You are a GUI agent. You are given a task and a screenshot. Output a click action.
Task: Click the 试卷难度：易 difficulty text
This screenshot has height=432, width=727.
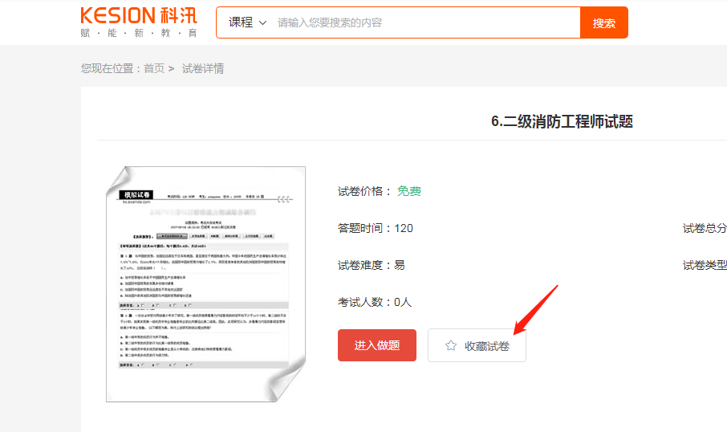coord(372,265)
